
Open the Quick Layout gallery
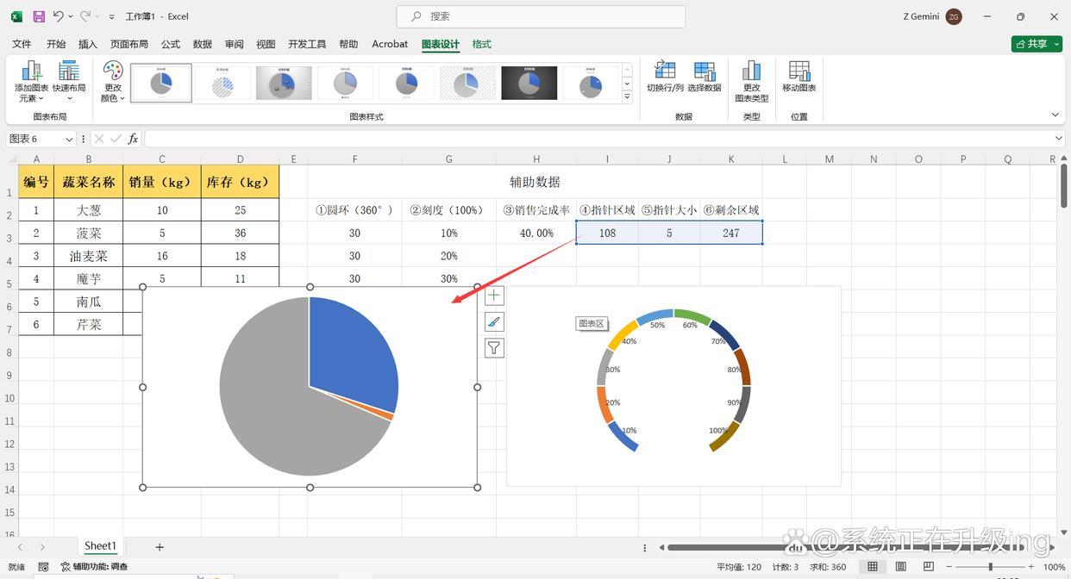[69, 82]
